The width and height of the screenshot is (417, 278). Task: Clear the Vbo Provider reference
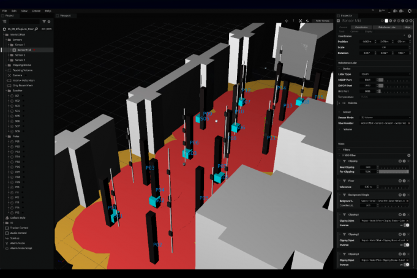point(409,123)
